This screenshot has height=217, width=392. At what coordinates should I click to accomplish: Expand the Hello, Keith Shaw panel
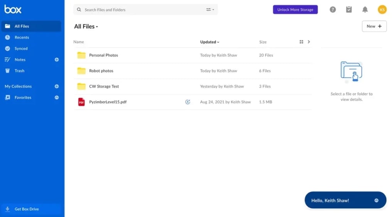coord(376,200)
